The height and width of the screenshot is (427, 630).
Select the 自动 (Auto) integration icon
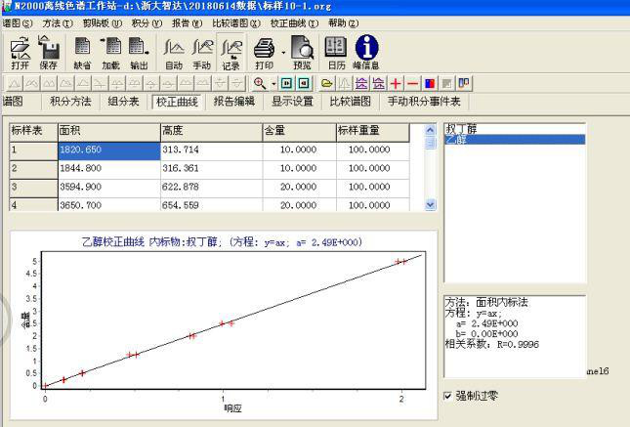tap(174, 52)
